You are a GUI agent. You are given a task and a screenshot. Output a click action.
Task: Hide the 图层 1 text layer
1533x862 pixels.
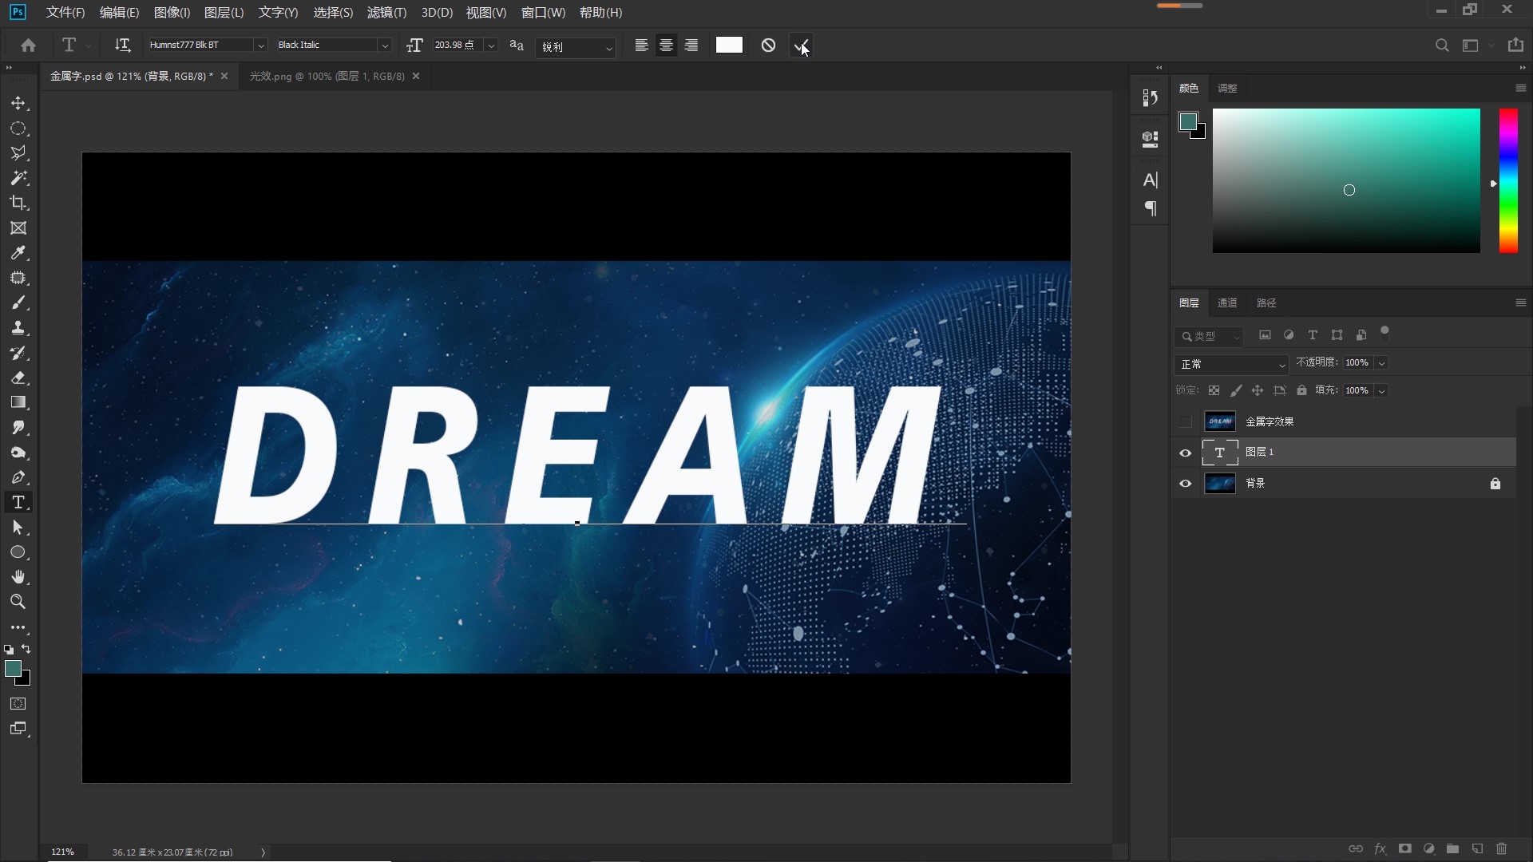1186,453
